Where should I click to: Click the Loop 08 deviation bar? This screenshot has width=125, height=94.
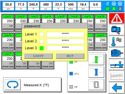pyautogui.click(x=101, y=29)
